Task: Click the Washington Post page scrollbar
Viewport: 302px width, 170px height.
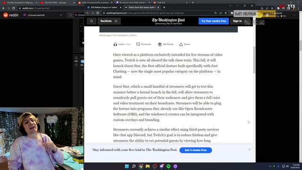Action: click(254, 60)
